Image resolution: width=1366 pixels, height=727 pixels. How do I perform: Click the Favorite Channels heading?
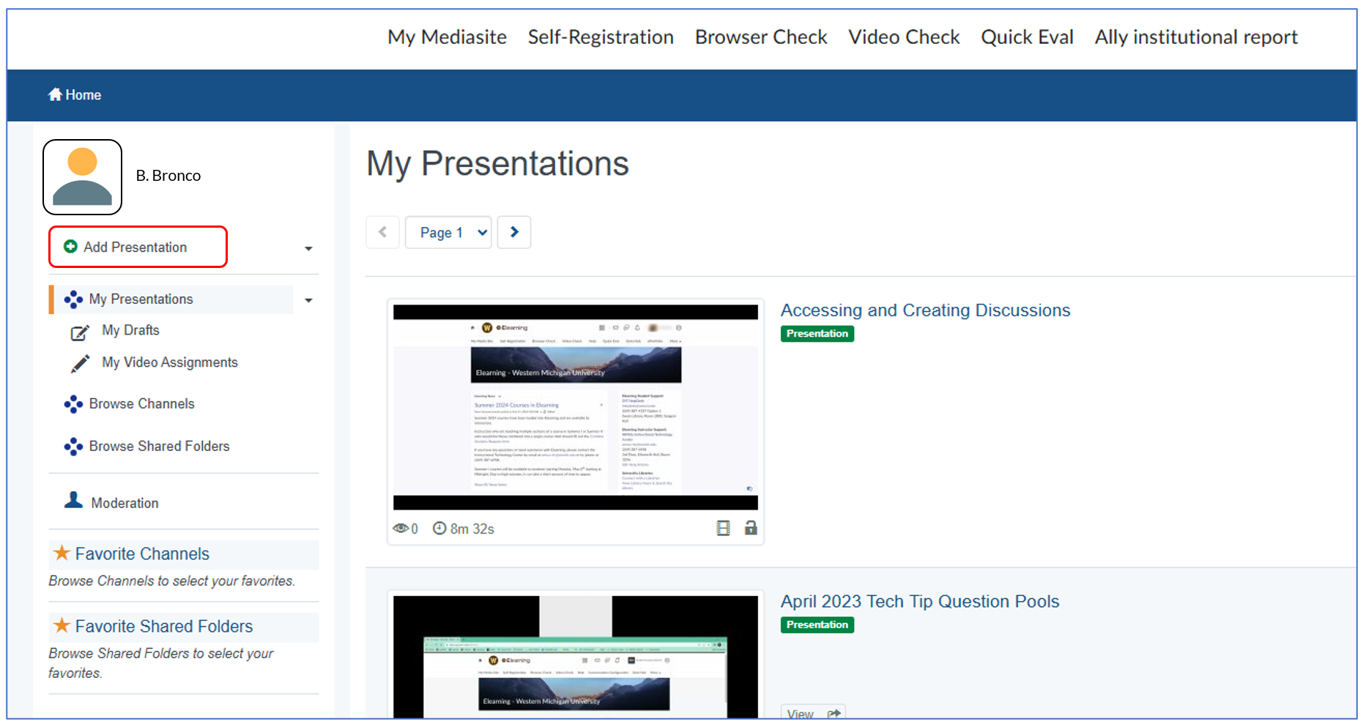click(x=142, y=554)
